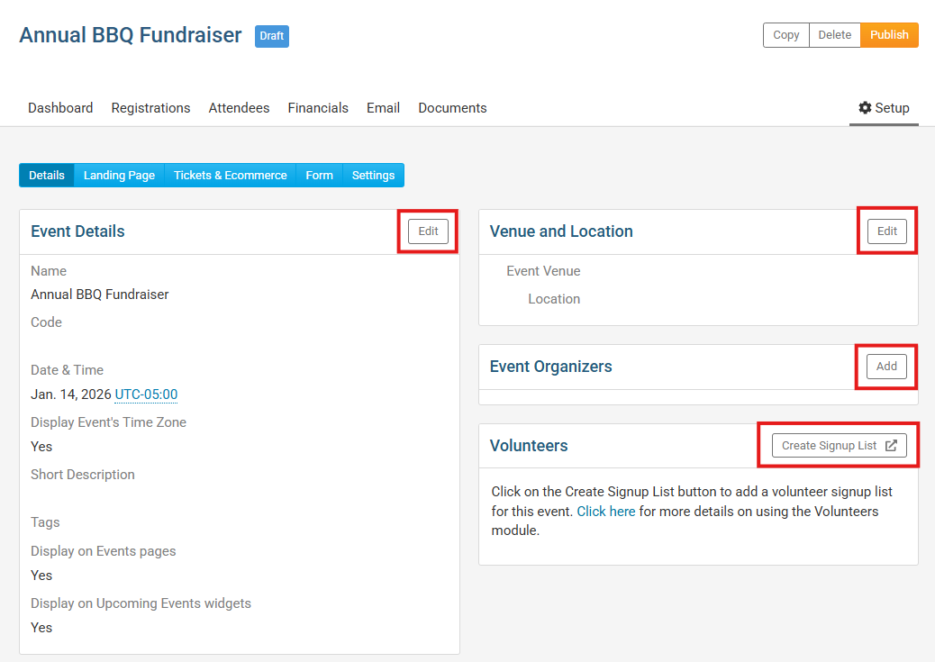Click the UTC-05:00 time zone link
Screen dimensions: 935x662
click(146, 394)
